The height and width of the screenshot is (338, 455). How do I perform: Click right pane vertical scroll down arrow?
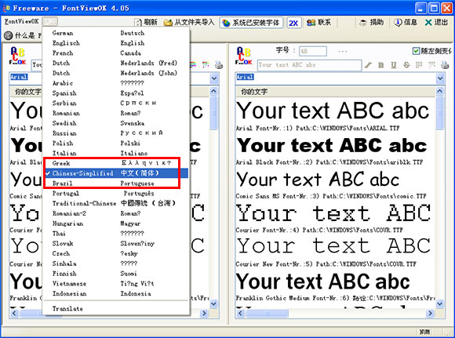click(440, 303)
